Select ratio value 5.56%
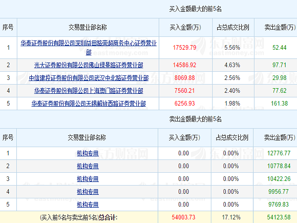This screenshot has width=297, height=223. click(x=232, y=47)
